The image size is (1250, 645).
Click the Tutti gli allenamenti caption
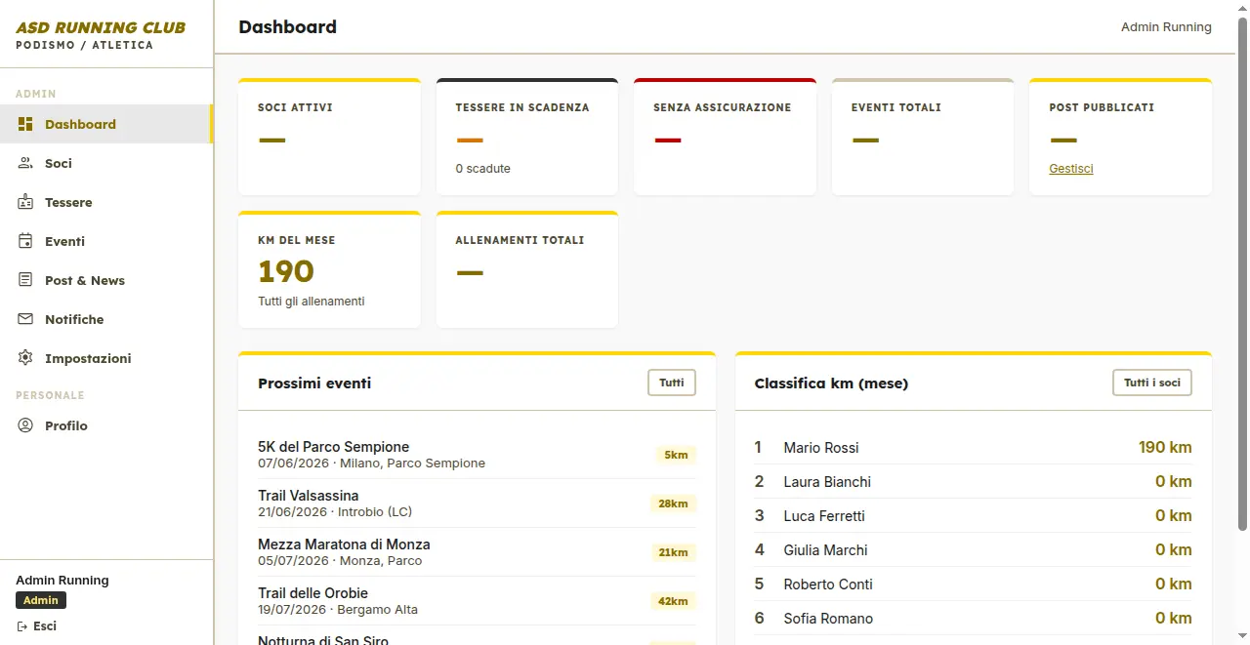point(311,302)
